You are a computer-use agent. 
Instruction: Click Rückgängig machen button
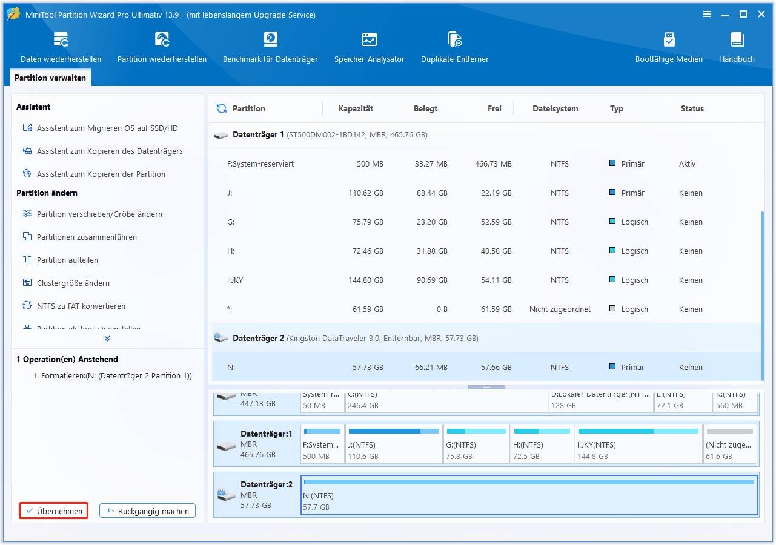tap(148, 511)
